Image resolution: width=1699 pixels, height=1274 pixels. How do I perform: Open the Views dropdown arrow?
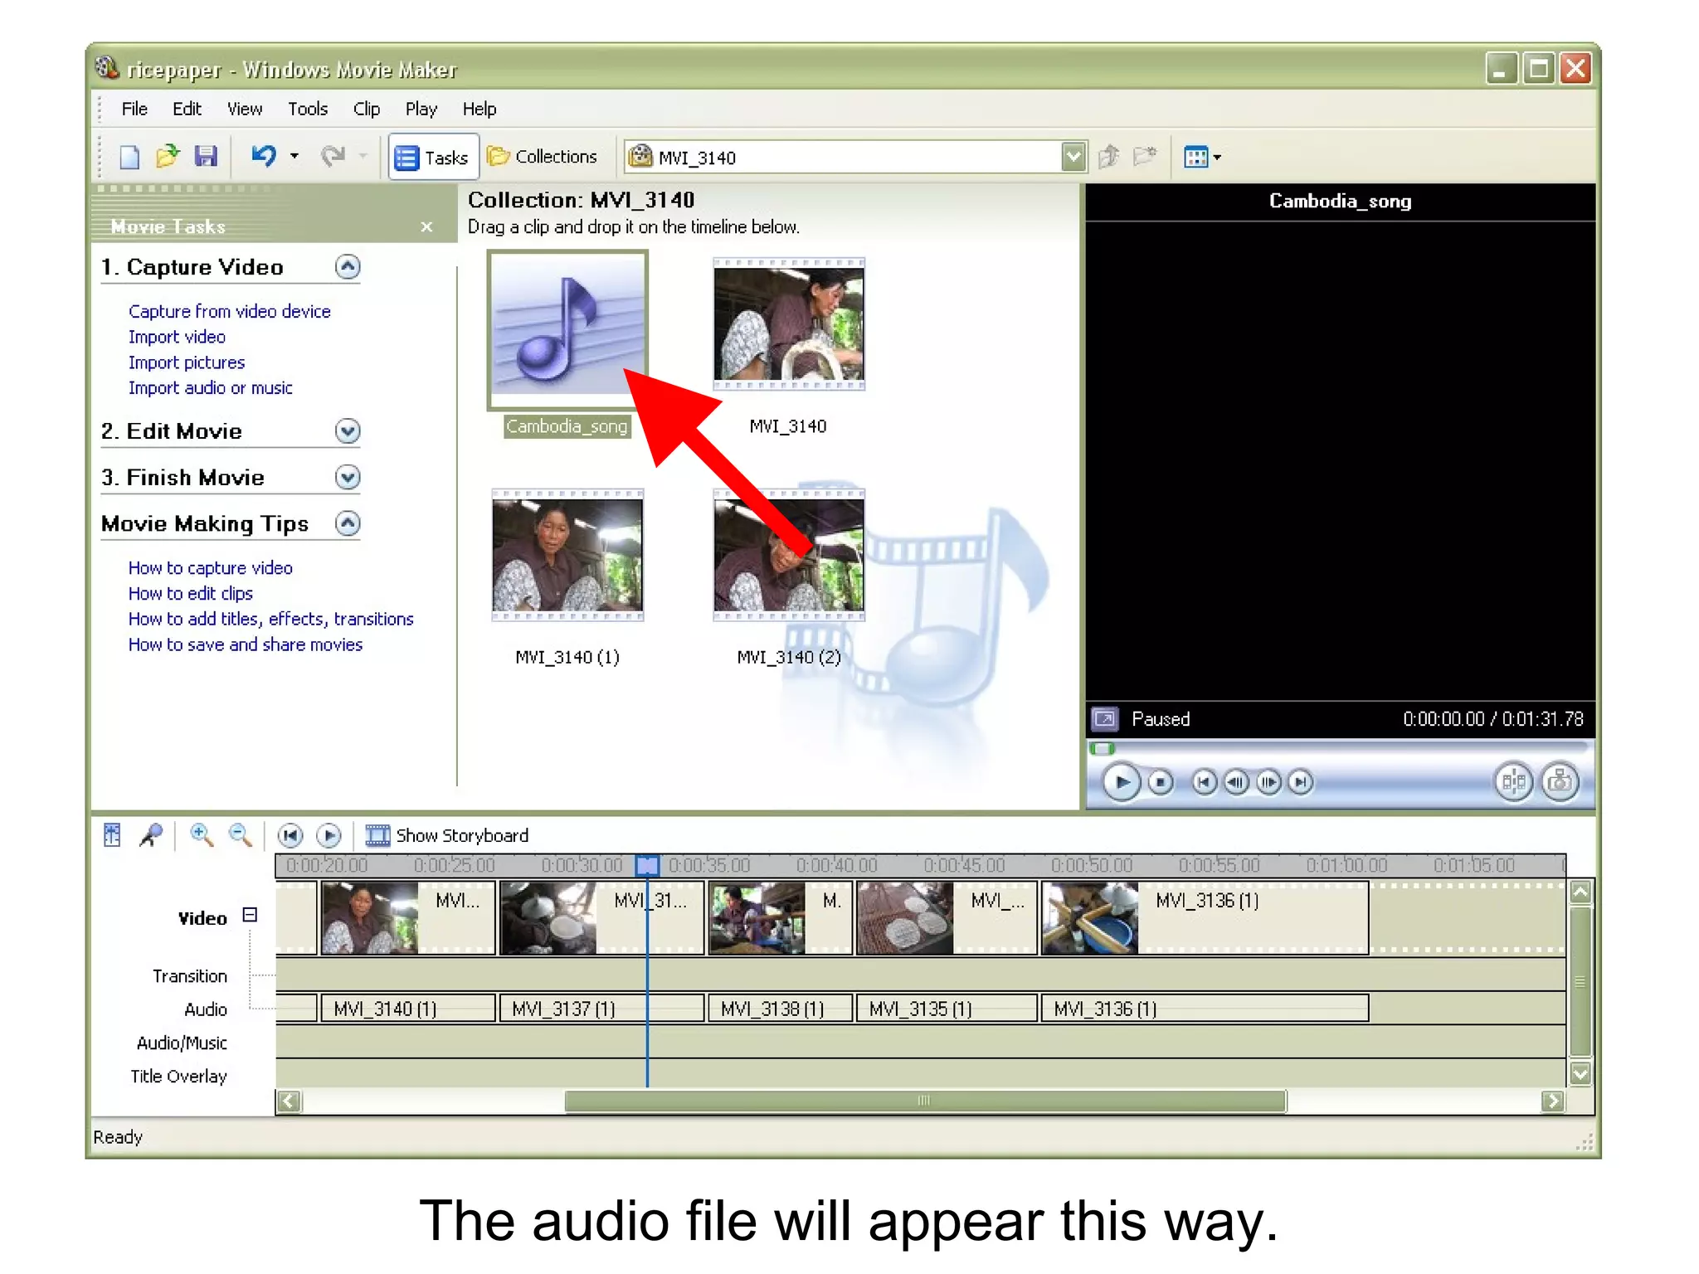point(1217,157)
